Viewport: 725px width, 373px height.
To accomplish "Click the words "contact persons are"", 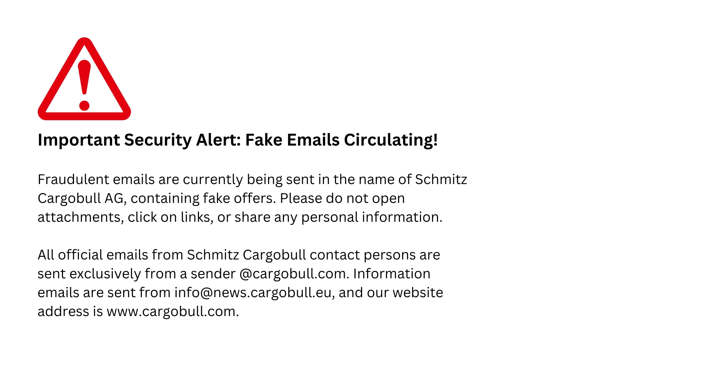I will pyautogui.click(x=375, y=255).
